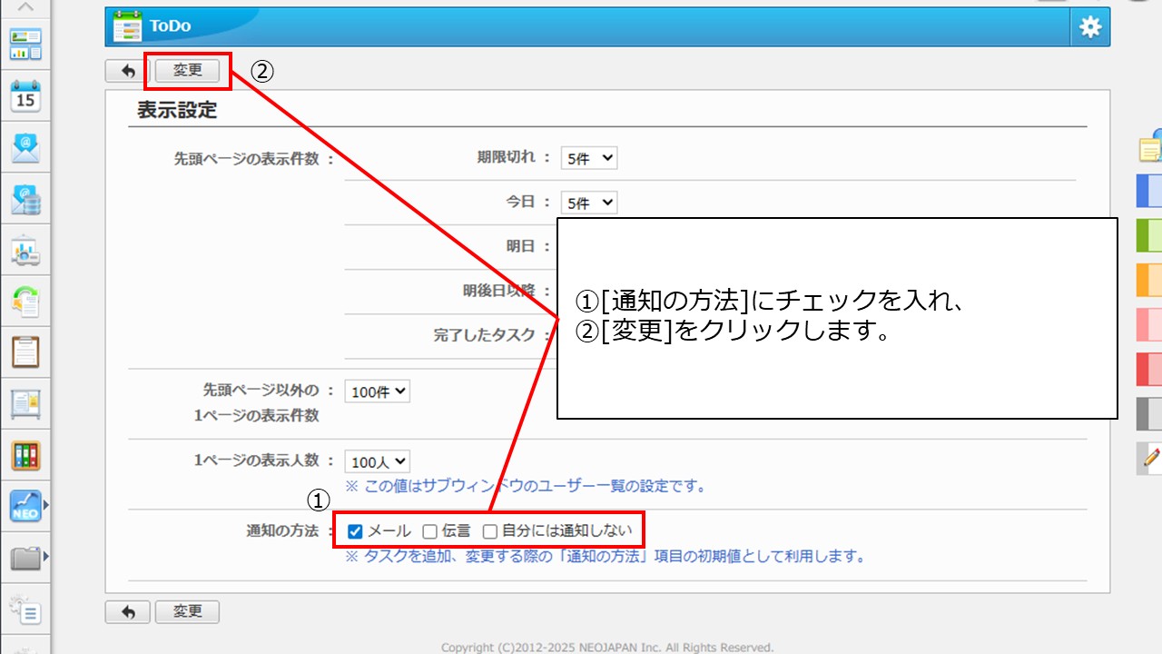This screenshot has width=1162, height=654.
Task: Open the 1ページの表示人数 100人 dropdown
Action: [377, 462]
